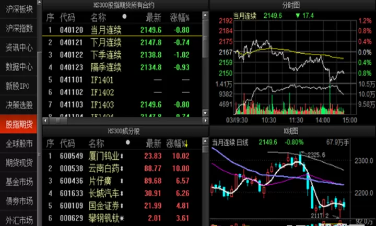The image size is (376, 226).
Task: Open 沪深指数 in the sidebar
Action: [x=19, y=28]
